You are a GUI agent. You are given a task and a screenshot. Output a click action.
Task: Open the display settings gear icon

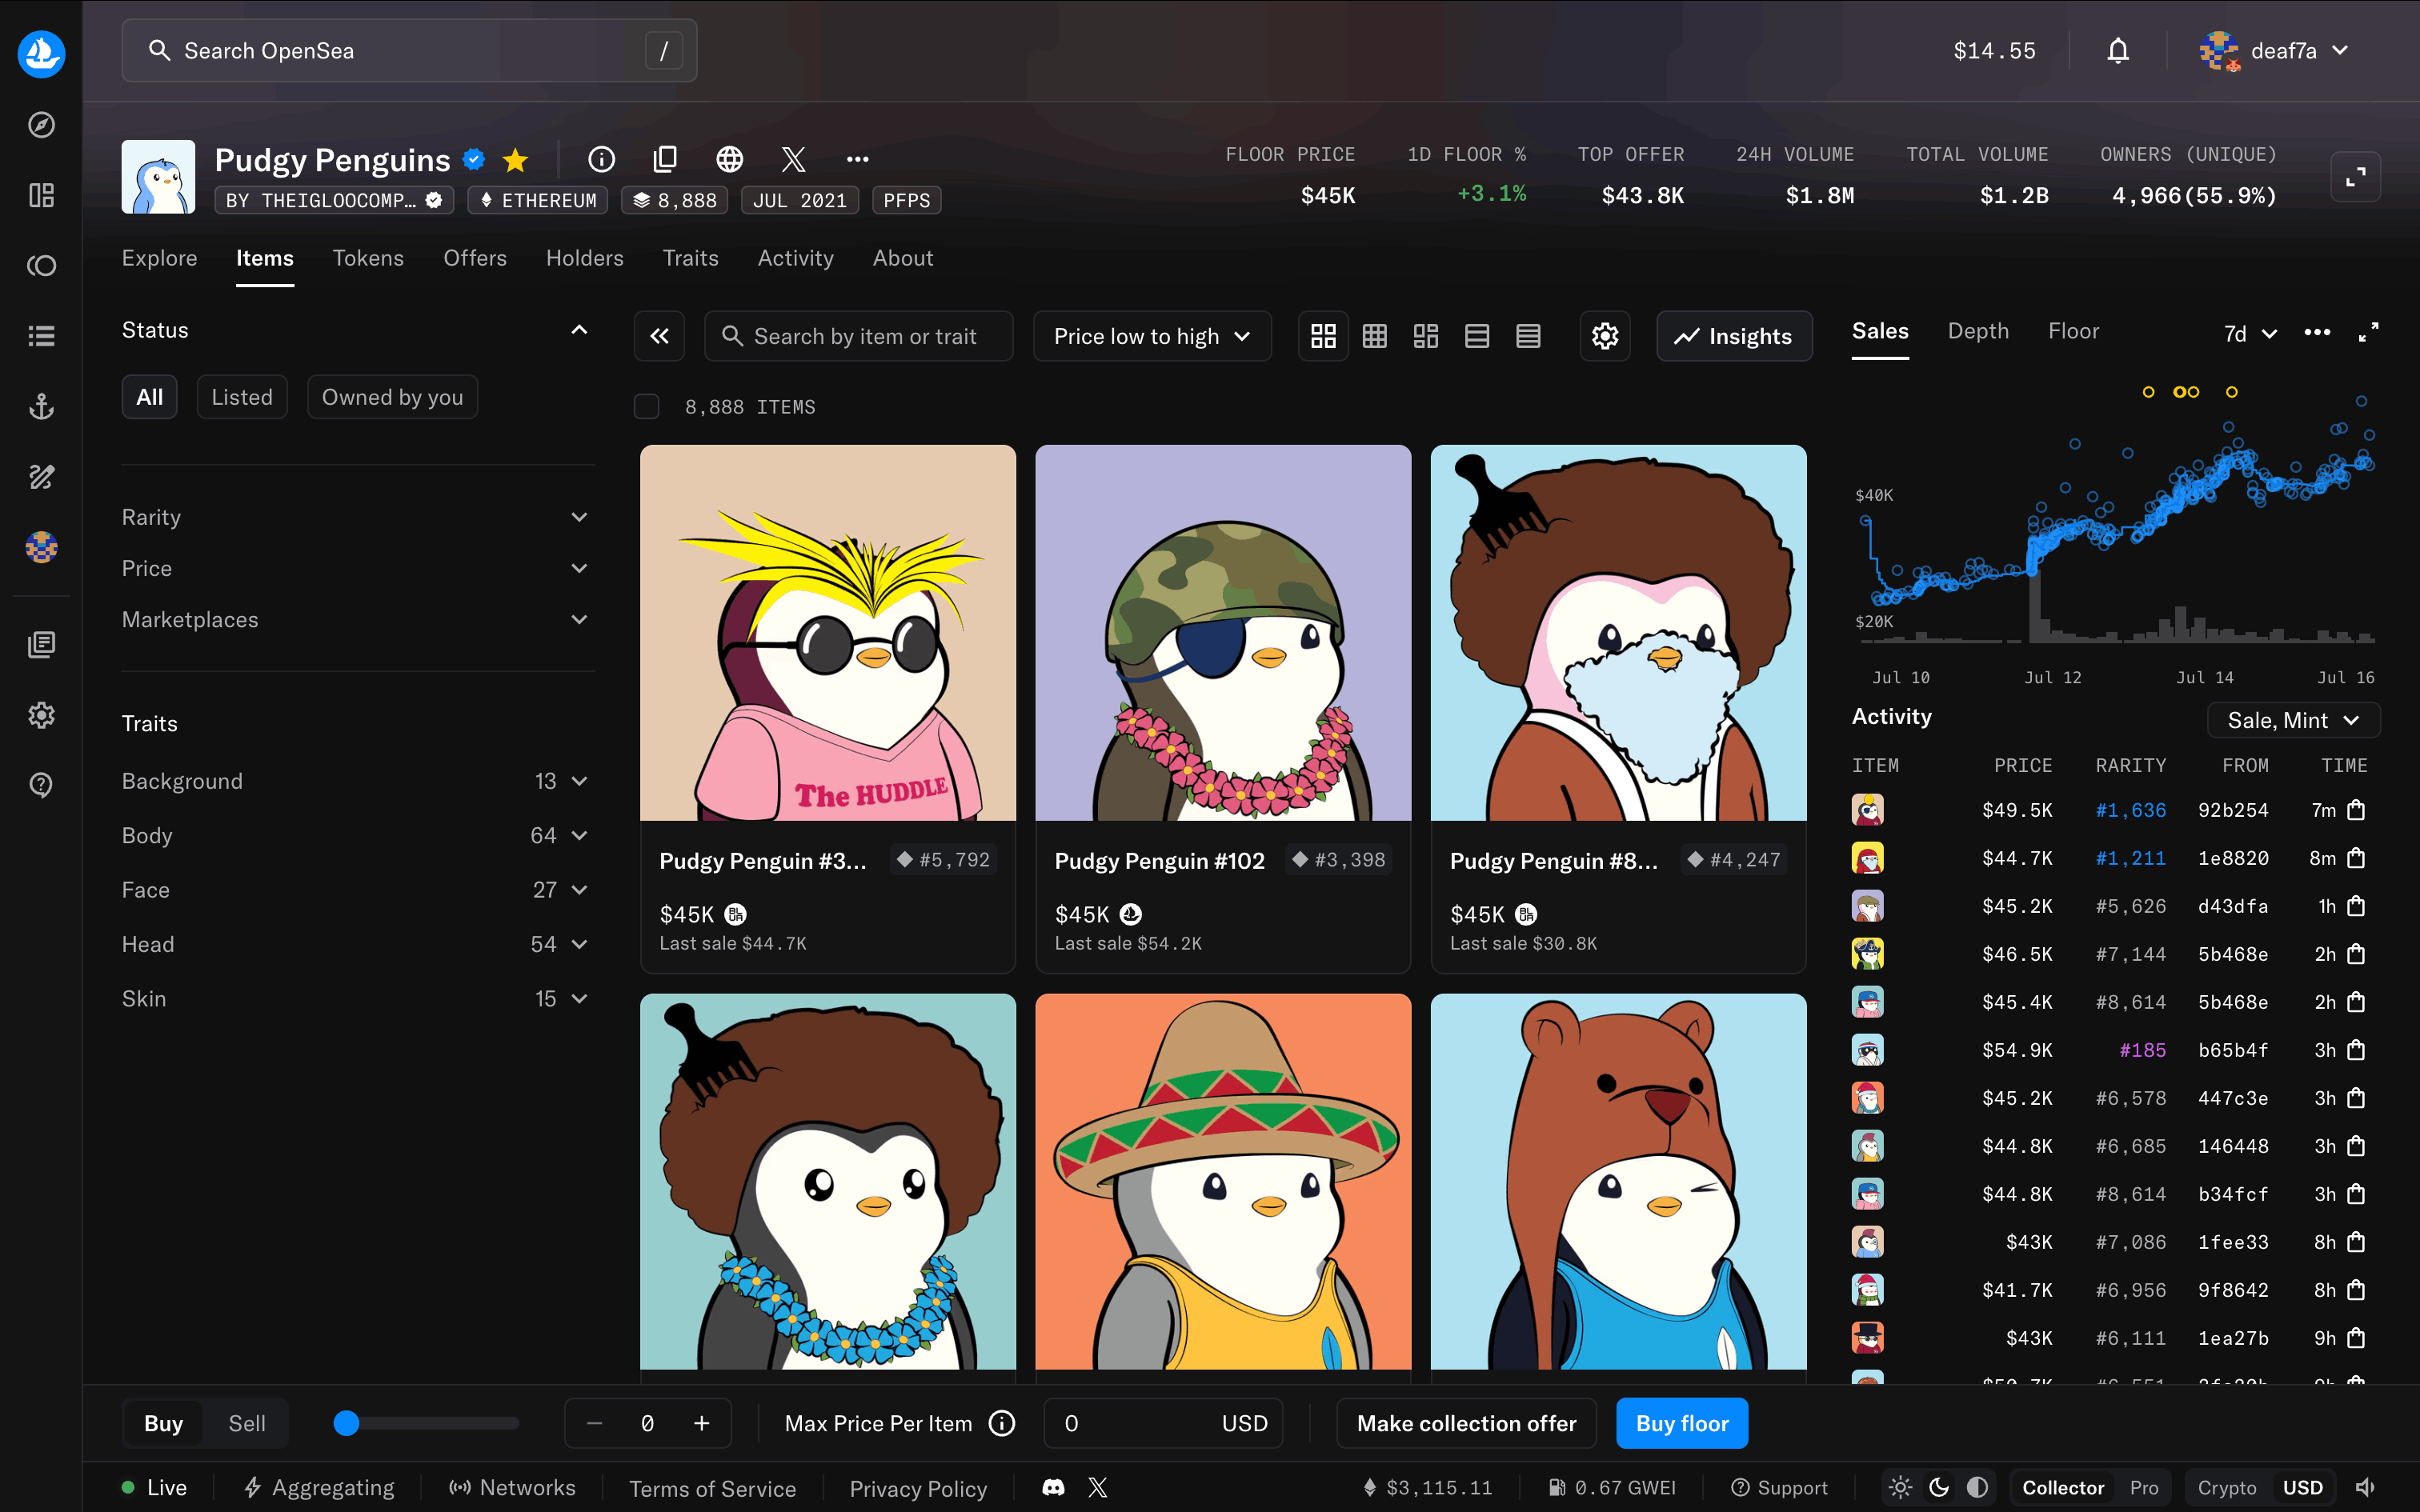[x=1604, y=336]
